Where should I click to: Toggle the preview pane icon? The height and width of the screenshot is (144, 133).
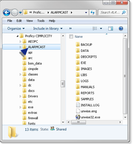point(110,29)
